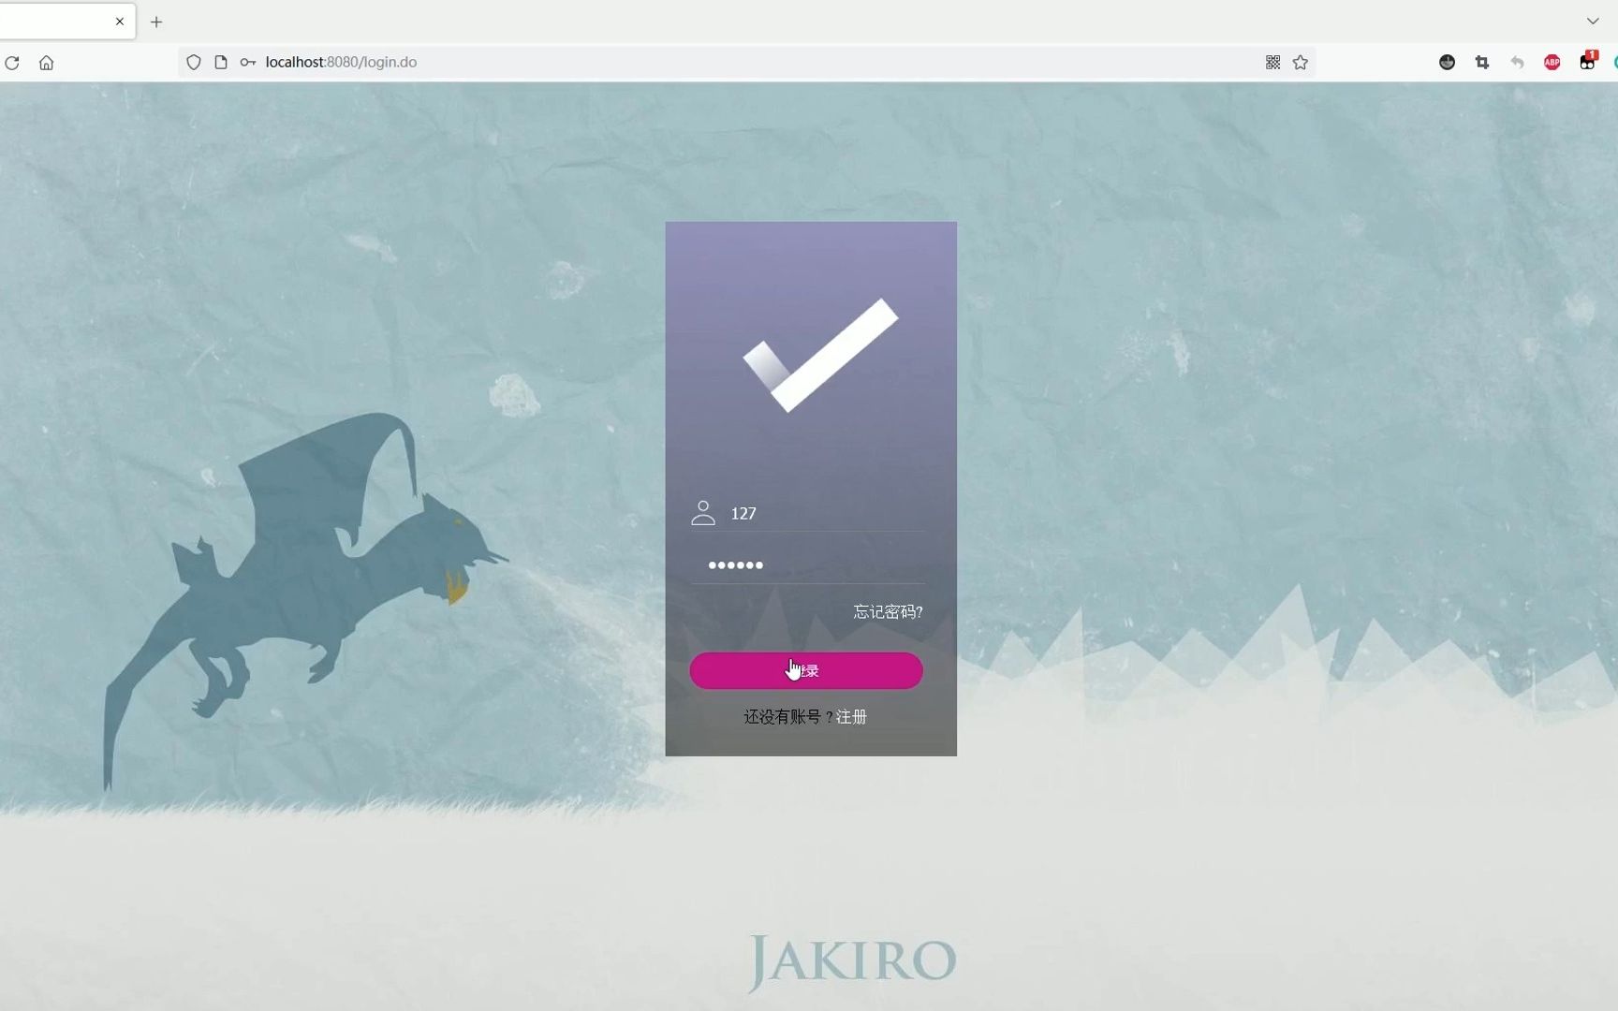Open the extension with red notification badge
The height and width of the screenshot is (1011, 1618).
(x=1588, y=61)
